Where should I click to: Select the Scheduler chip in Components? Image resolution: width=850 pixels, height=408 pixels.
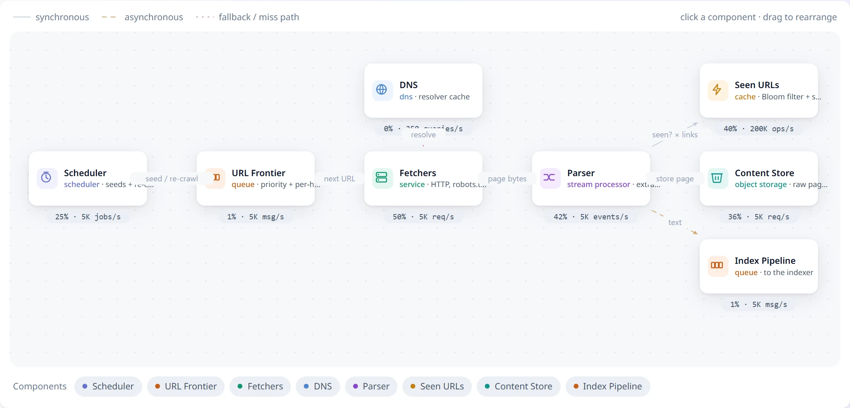108,386
